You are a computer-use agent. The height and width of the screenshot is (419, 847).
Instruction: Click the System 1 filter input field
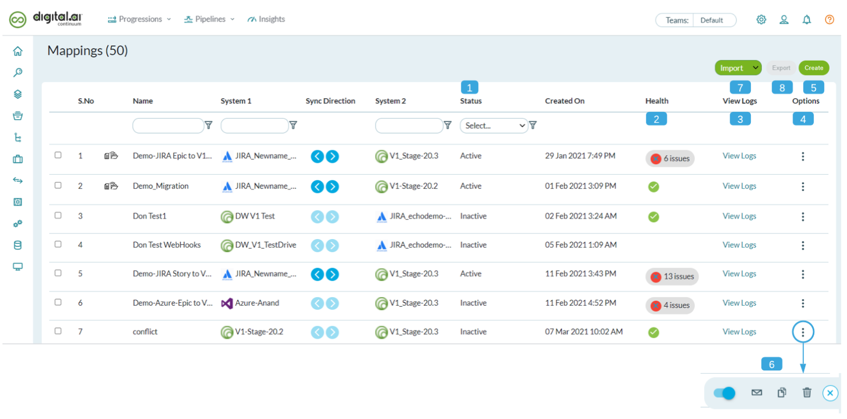[255, 126]
